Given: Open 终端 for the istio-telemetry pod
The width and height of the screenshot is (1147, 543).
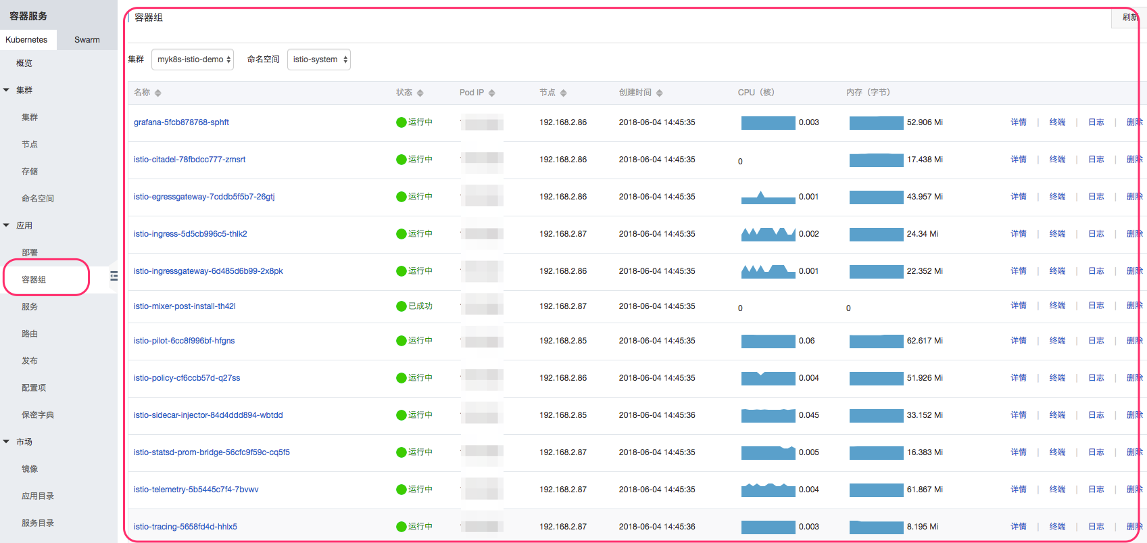Looking at the screenshot, I should tap(1057, 490).
